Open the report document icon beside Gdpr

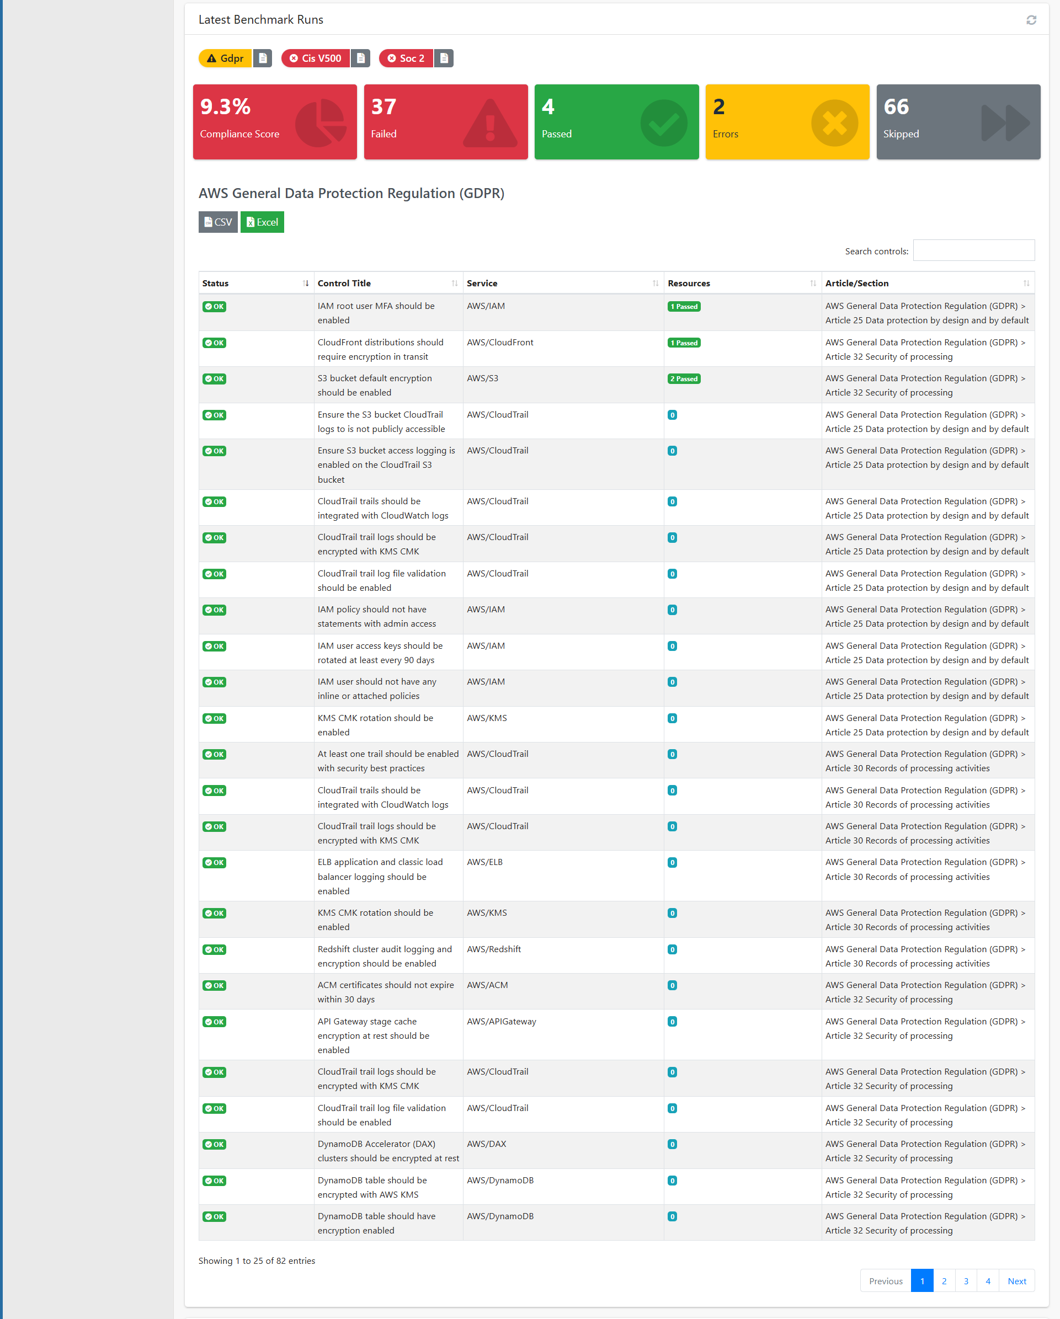(263, 58)
